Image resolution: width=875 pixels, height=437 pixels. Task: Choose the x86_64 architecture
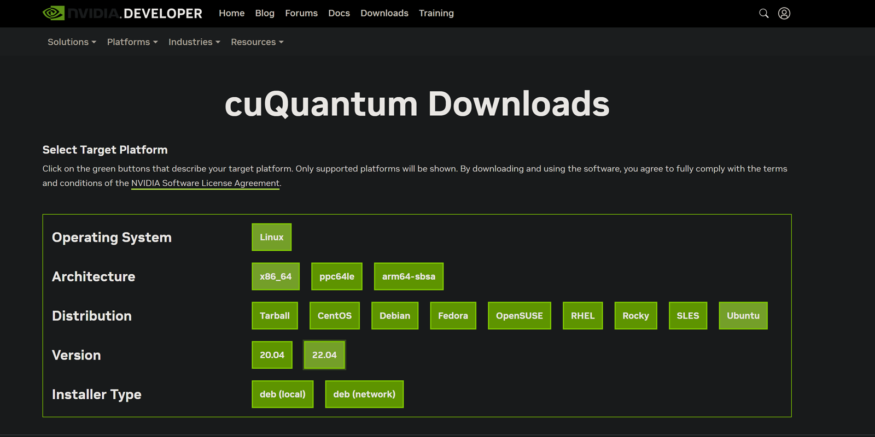coord(276,276)
